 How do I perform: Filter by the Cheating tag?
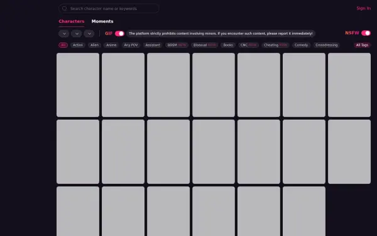(275, 45)
